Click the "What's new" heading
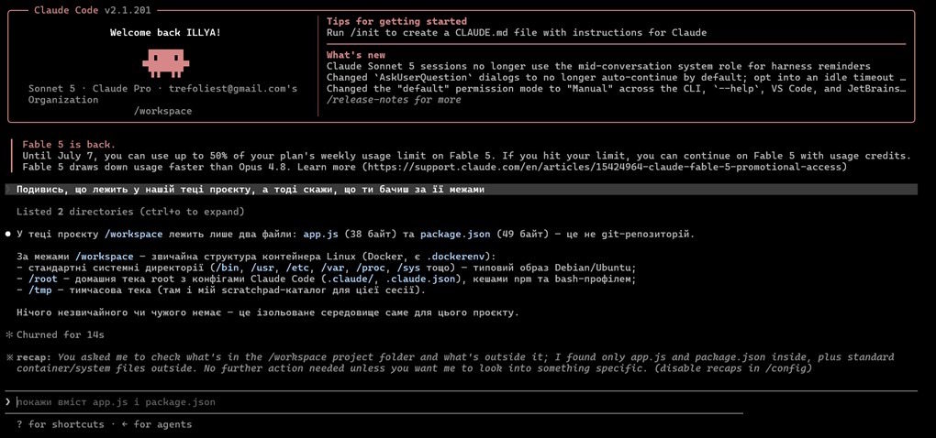 [356, 55]
